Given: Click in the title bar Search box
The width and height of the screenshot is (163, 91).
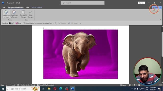Looking at the screenshot, I should click(83, 3).
